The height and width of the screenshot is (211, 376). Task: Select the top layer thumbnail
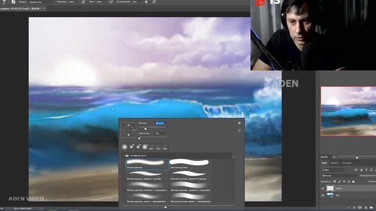330,189
